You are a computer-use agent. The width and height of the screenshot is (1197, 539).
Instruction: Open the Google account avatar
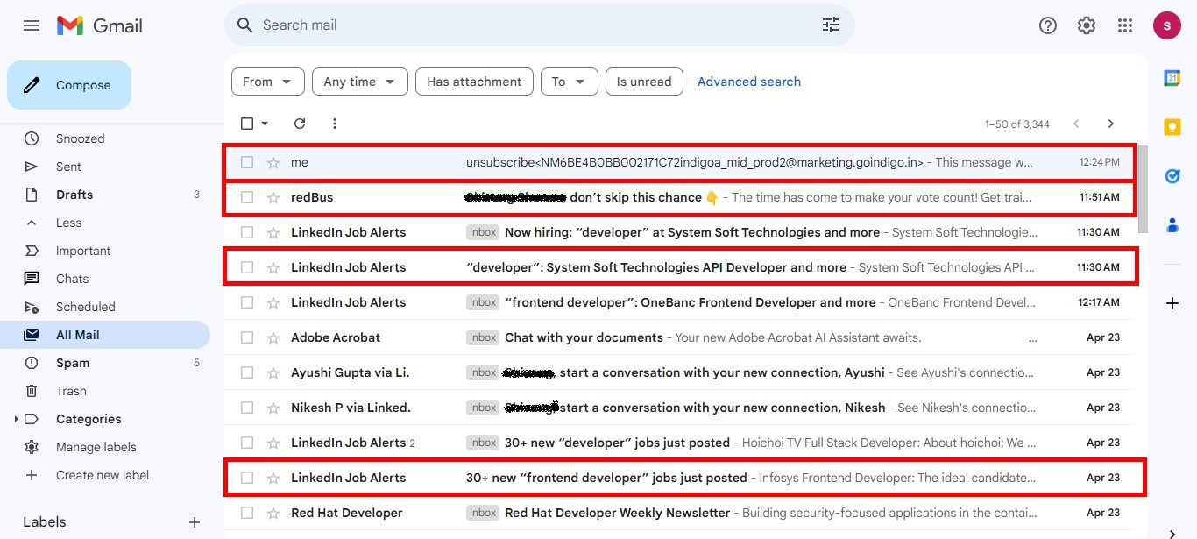[x=1167, y=25]
